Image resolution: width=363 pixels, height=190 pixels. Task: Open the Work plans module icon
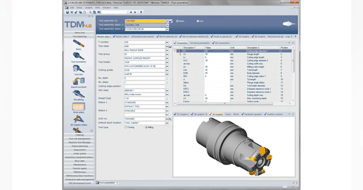click(x=79, y=107)
